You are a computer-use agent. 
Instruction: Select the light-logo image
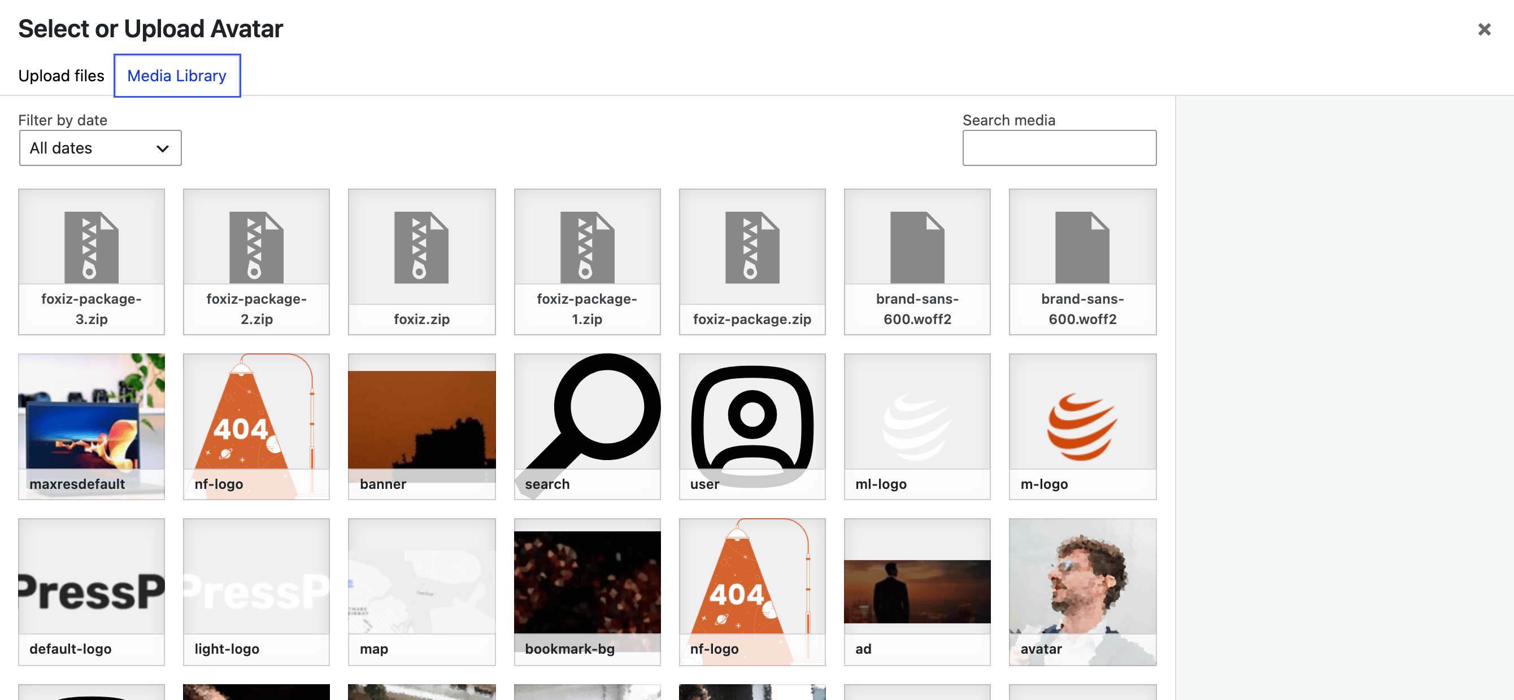256,592
